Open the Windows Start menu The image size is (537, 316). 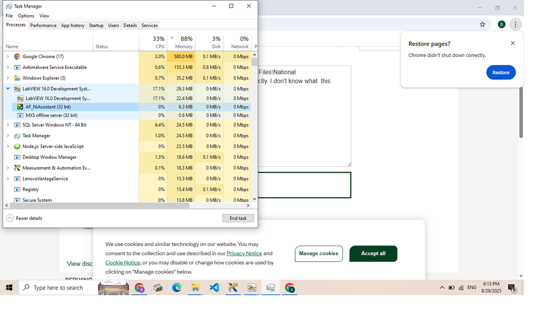[9, 287]
